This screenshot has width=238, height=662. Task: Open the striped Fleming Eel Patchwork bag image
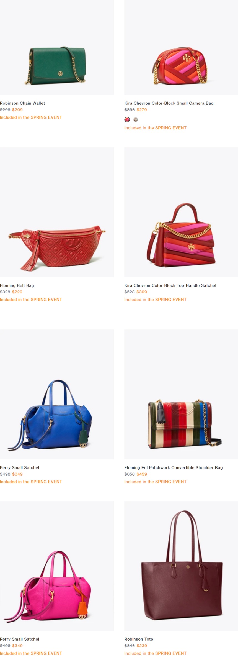[x=181, y=394]
